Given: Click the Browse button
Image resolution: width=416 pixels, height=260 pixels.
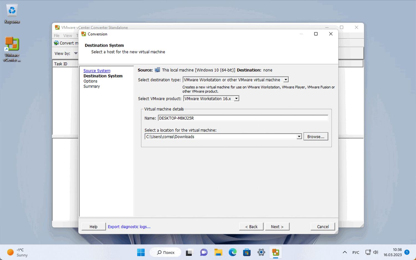Looking at the screenshot, I should (x=316, y=137).
